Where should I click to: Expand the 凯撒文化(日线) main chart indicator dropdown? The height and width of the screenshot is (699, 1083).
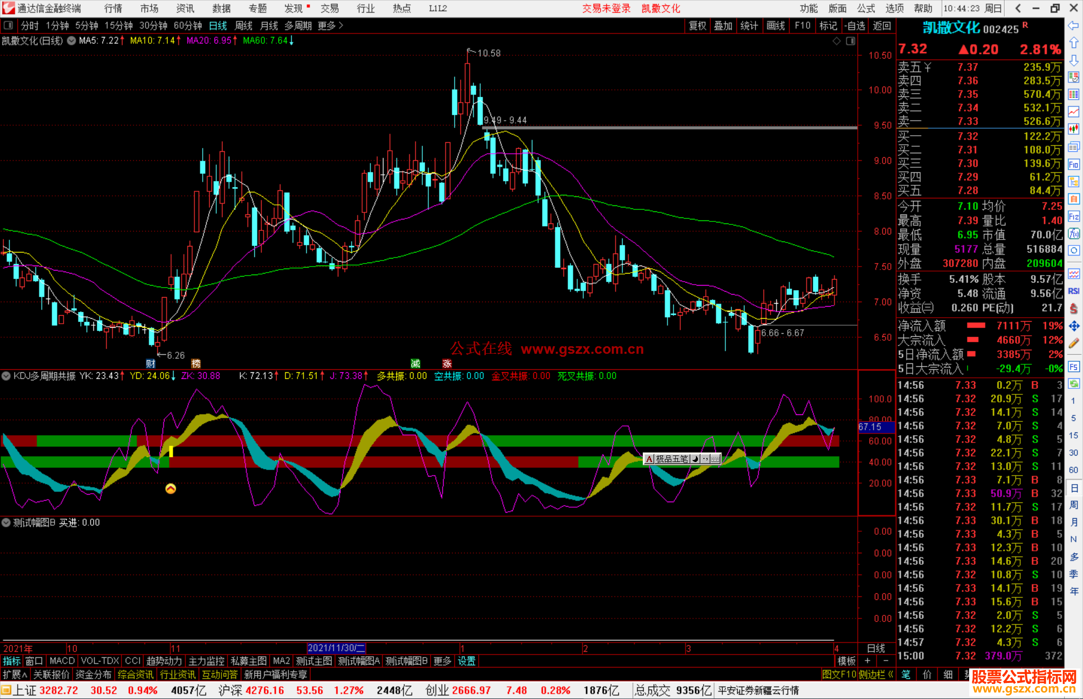71,41
